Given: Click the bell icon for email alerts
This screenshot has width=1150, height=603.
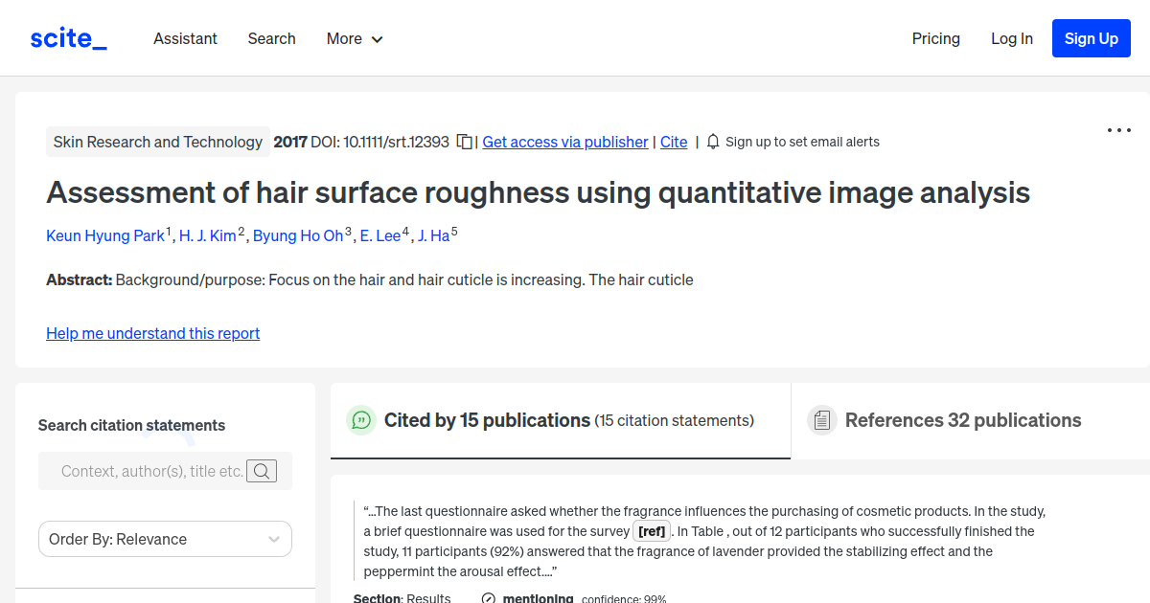Looking at the screenshot, I should coord(712,141).
